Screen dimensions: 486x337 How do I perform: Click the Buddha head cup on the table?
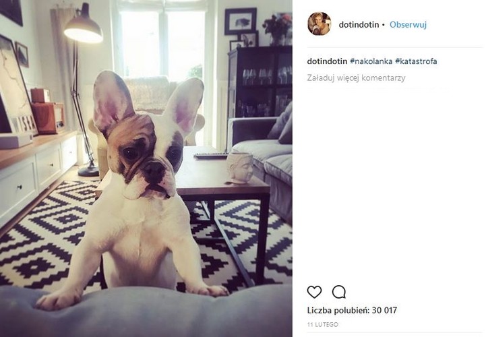tap(239, 167)
